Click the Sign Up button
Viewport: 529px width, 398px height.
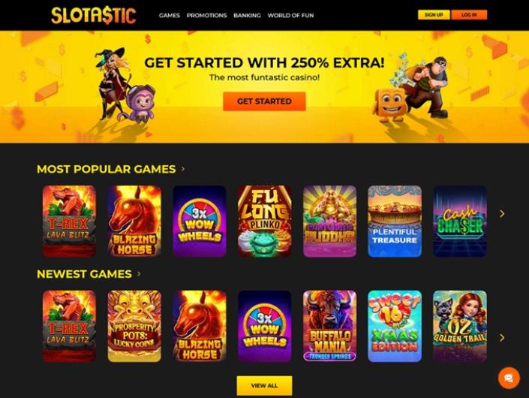[434, 15]
